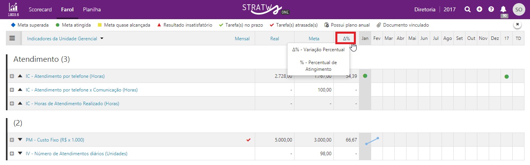Switch to the Scorecard tab

point(40,9)
